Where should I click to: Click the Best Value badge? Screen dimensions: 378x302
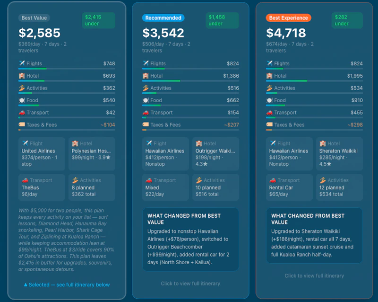pos(34,18)
